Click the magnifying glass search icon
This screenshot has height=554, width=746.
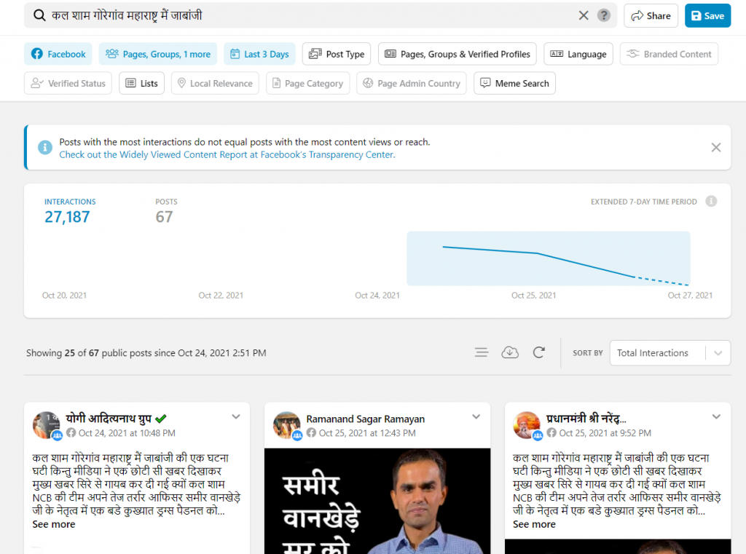click(x=39, y=15)
